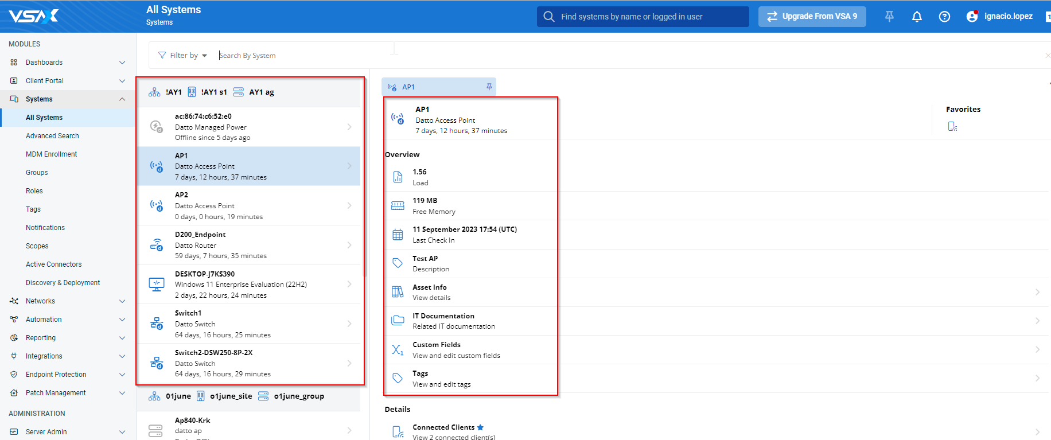Click the Find systems search field
The height and width of the screenshot is (440, 1051).
point(648,17)
